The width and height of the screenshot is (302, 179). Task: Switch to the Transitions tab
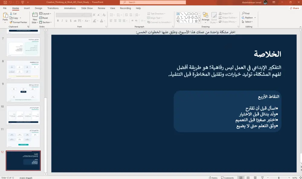(x=53, y=8)
